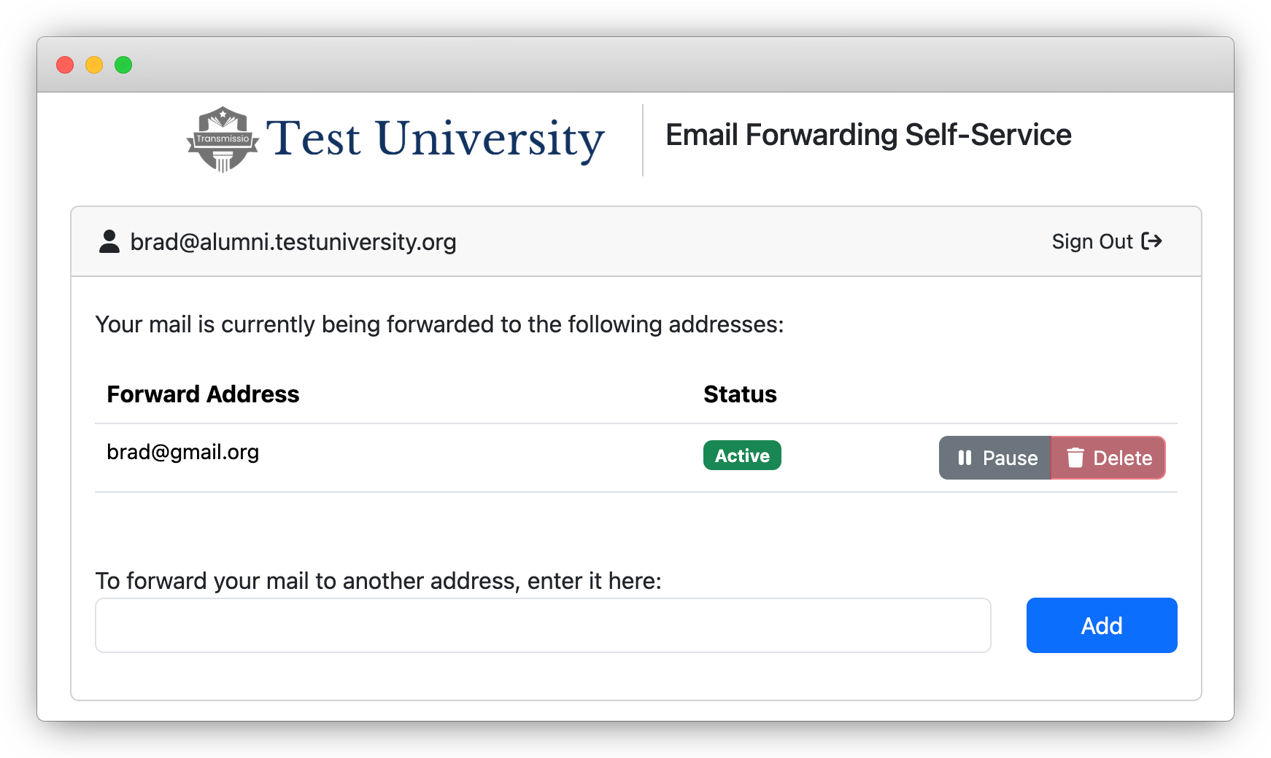
Task: Minimize the window with the yellow button
Action: pyautogui.click(x=94, y=65)
